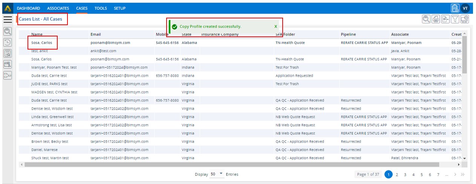Open the Tools menu

click(101, 8)
